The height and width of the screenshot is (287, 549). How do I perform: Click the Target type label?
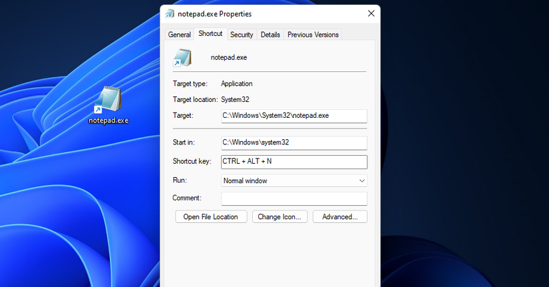coord(190,84)
